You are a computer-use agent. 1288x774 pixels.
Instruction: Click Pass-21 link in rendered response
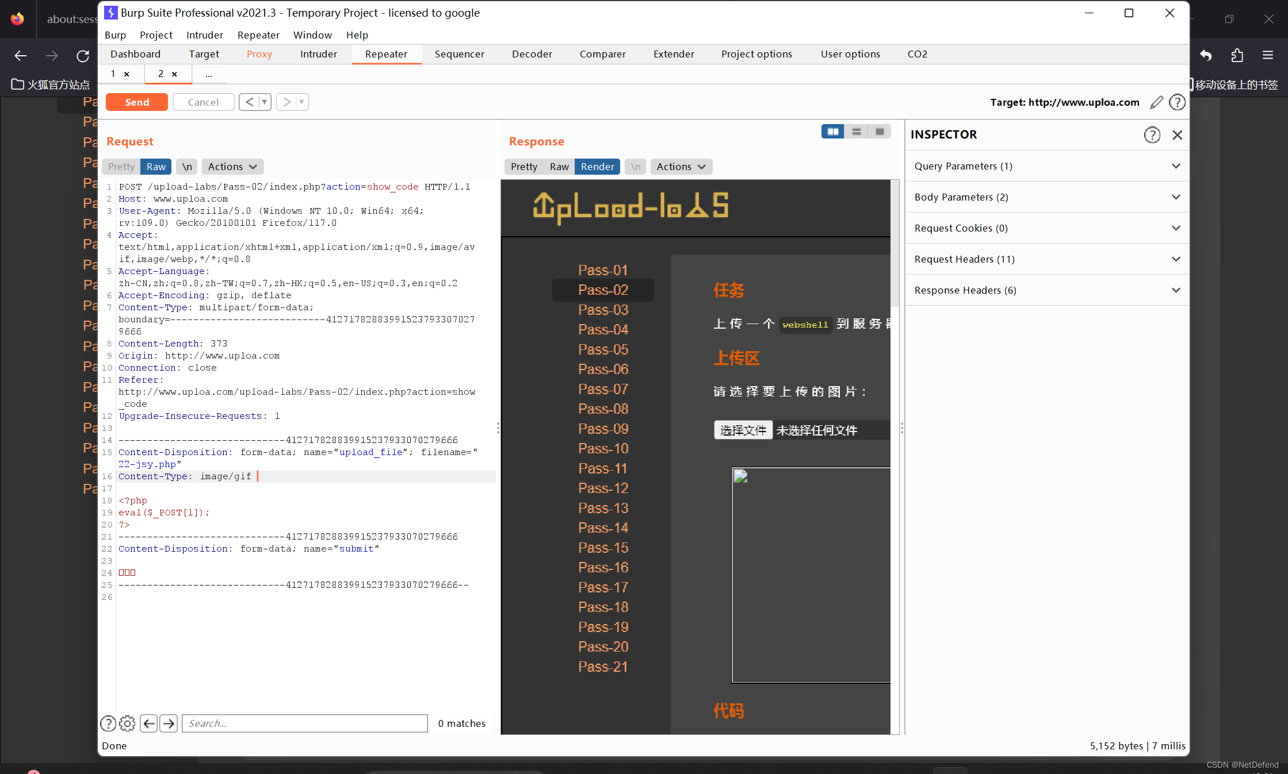(x=603, y=667)
